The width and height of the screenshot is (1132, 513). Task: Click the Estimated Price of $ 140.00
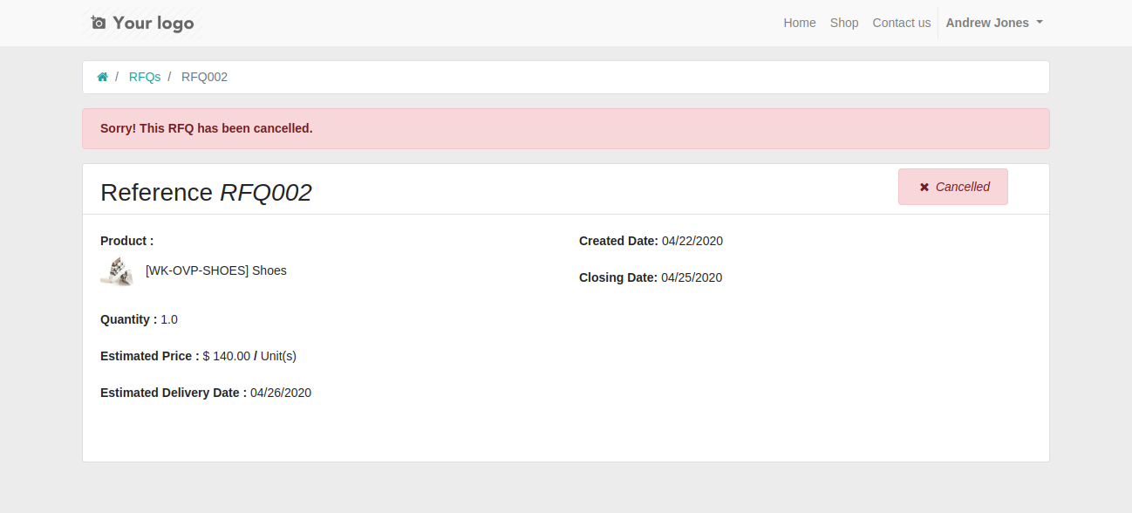point(227,356)
